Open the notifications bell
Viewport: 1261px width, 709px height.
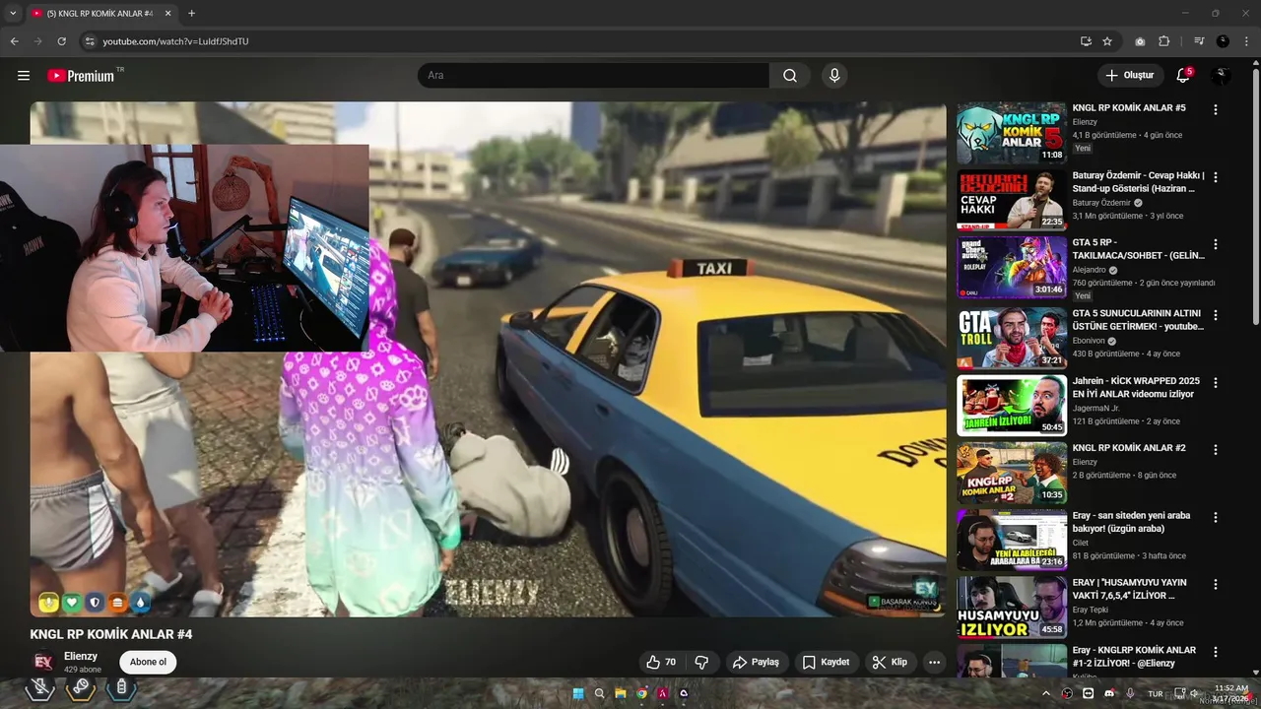coord(1183,75)
